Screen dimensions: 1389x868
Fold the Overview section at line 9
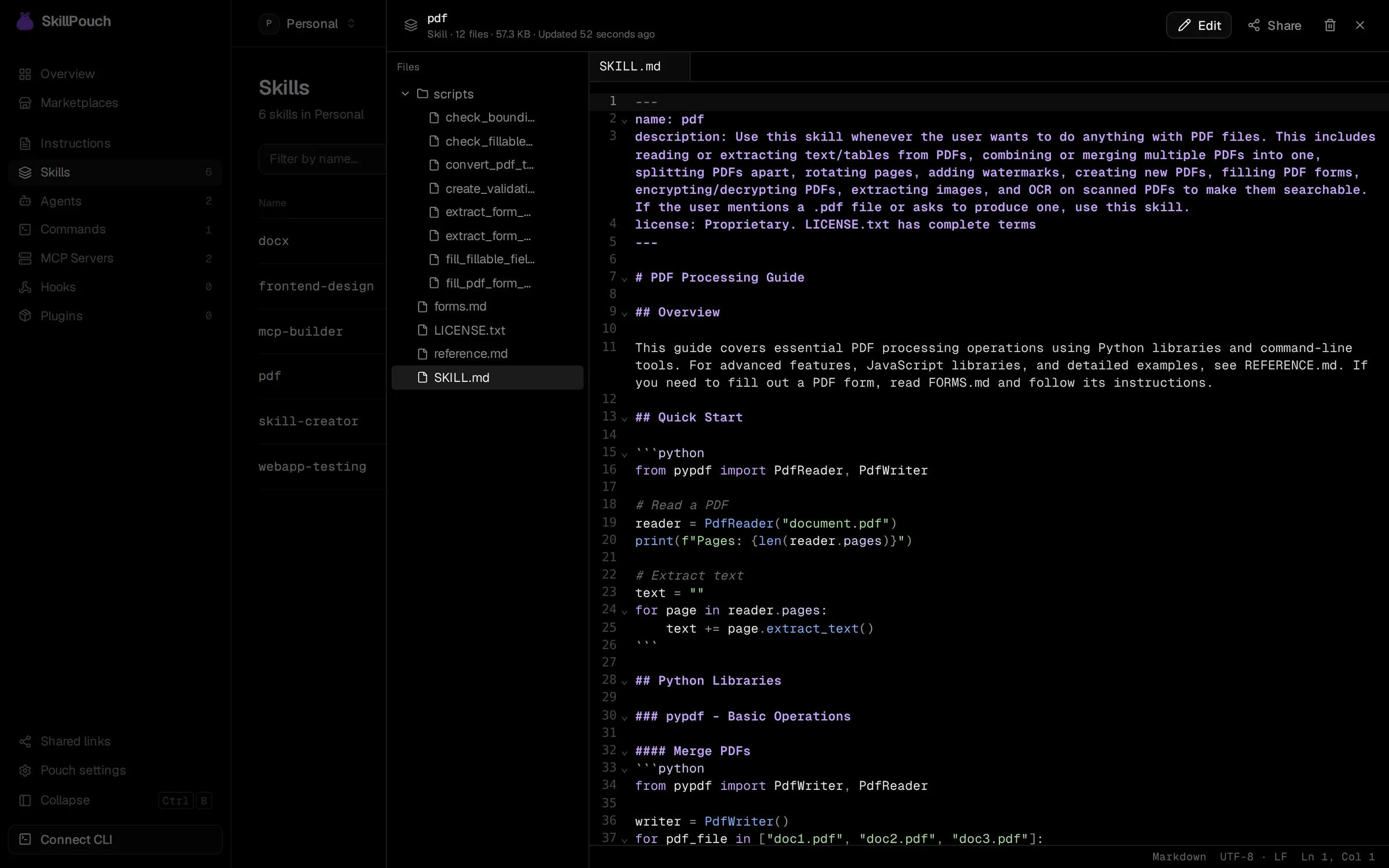[x=624, y=314]
